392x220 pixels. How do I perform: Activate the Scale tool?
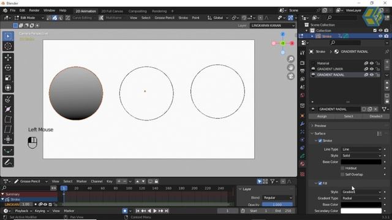(x=8, y=78)
